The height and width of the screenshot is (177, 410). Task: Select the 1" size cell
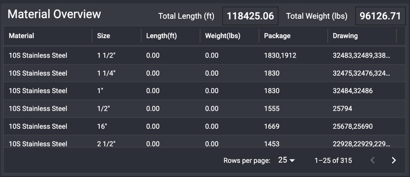(100, 91)
